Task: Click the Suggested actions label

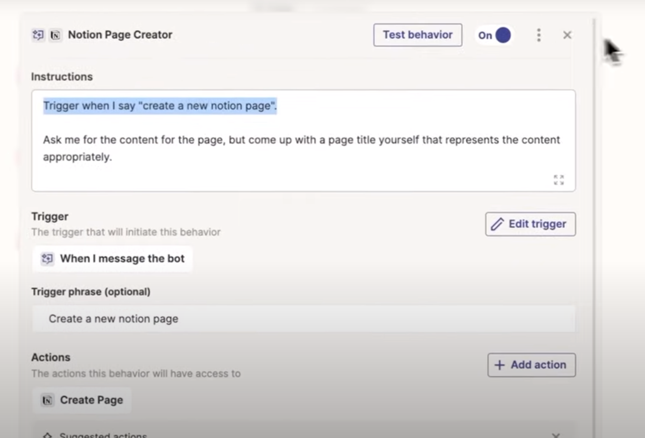Action: coord(103,435)
